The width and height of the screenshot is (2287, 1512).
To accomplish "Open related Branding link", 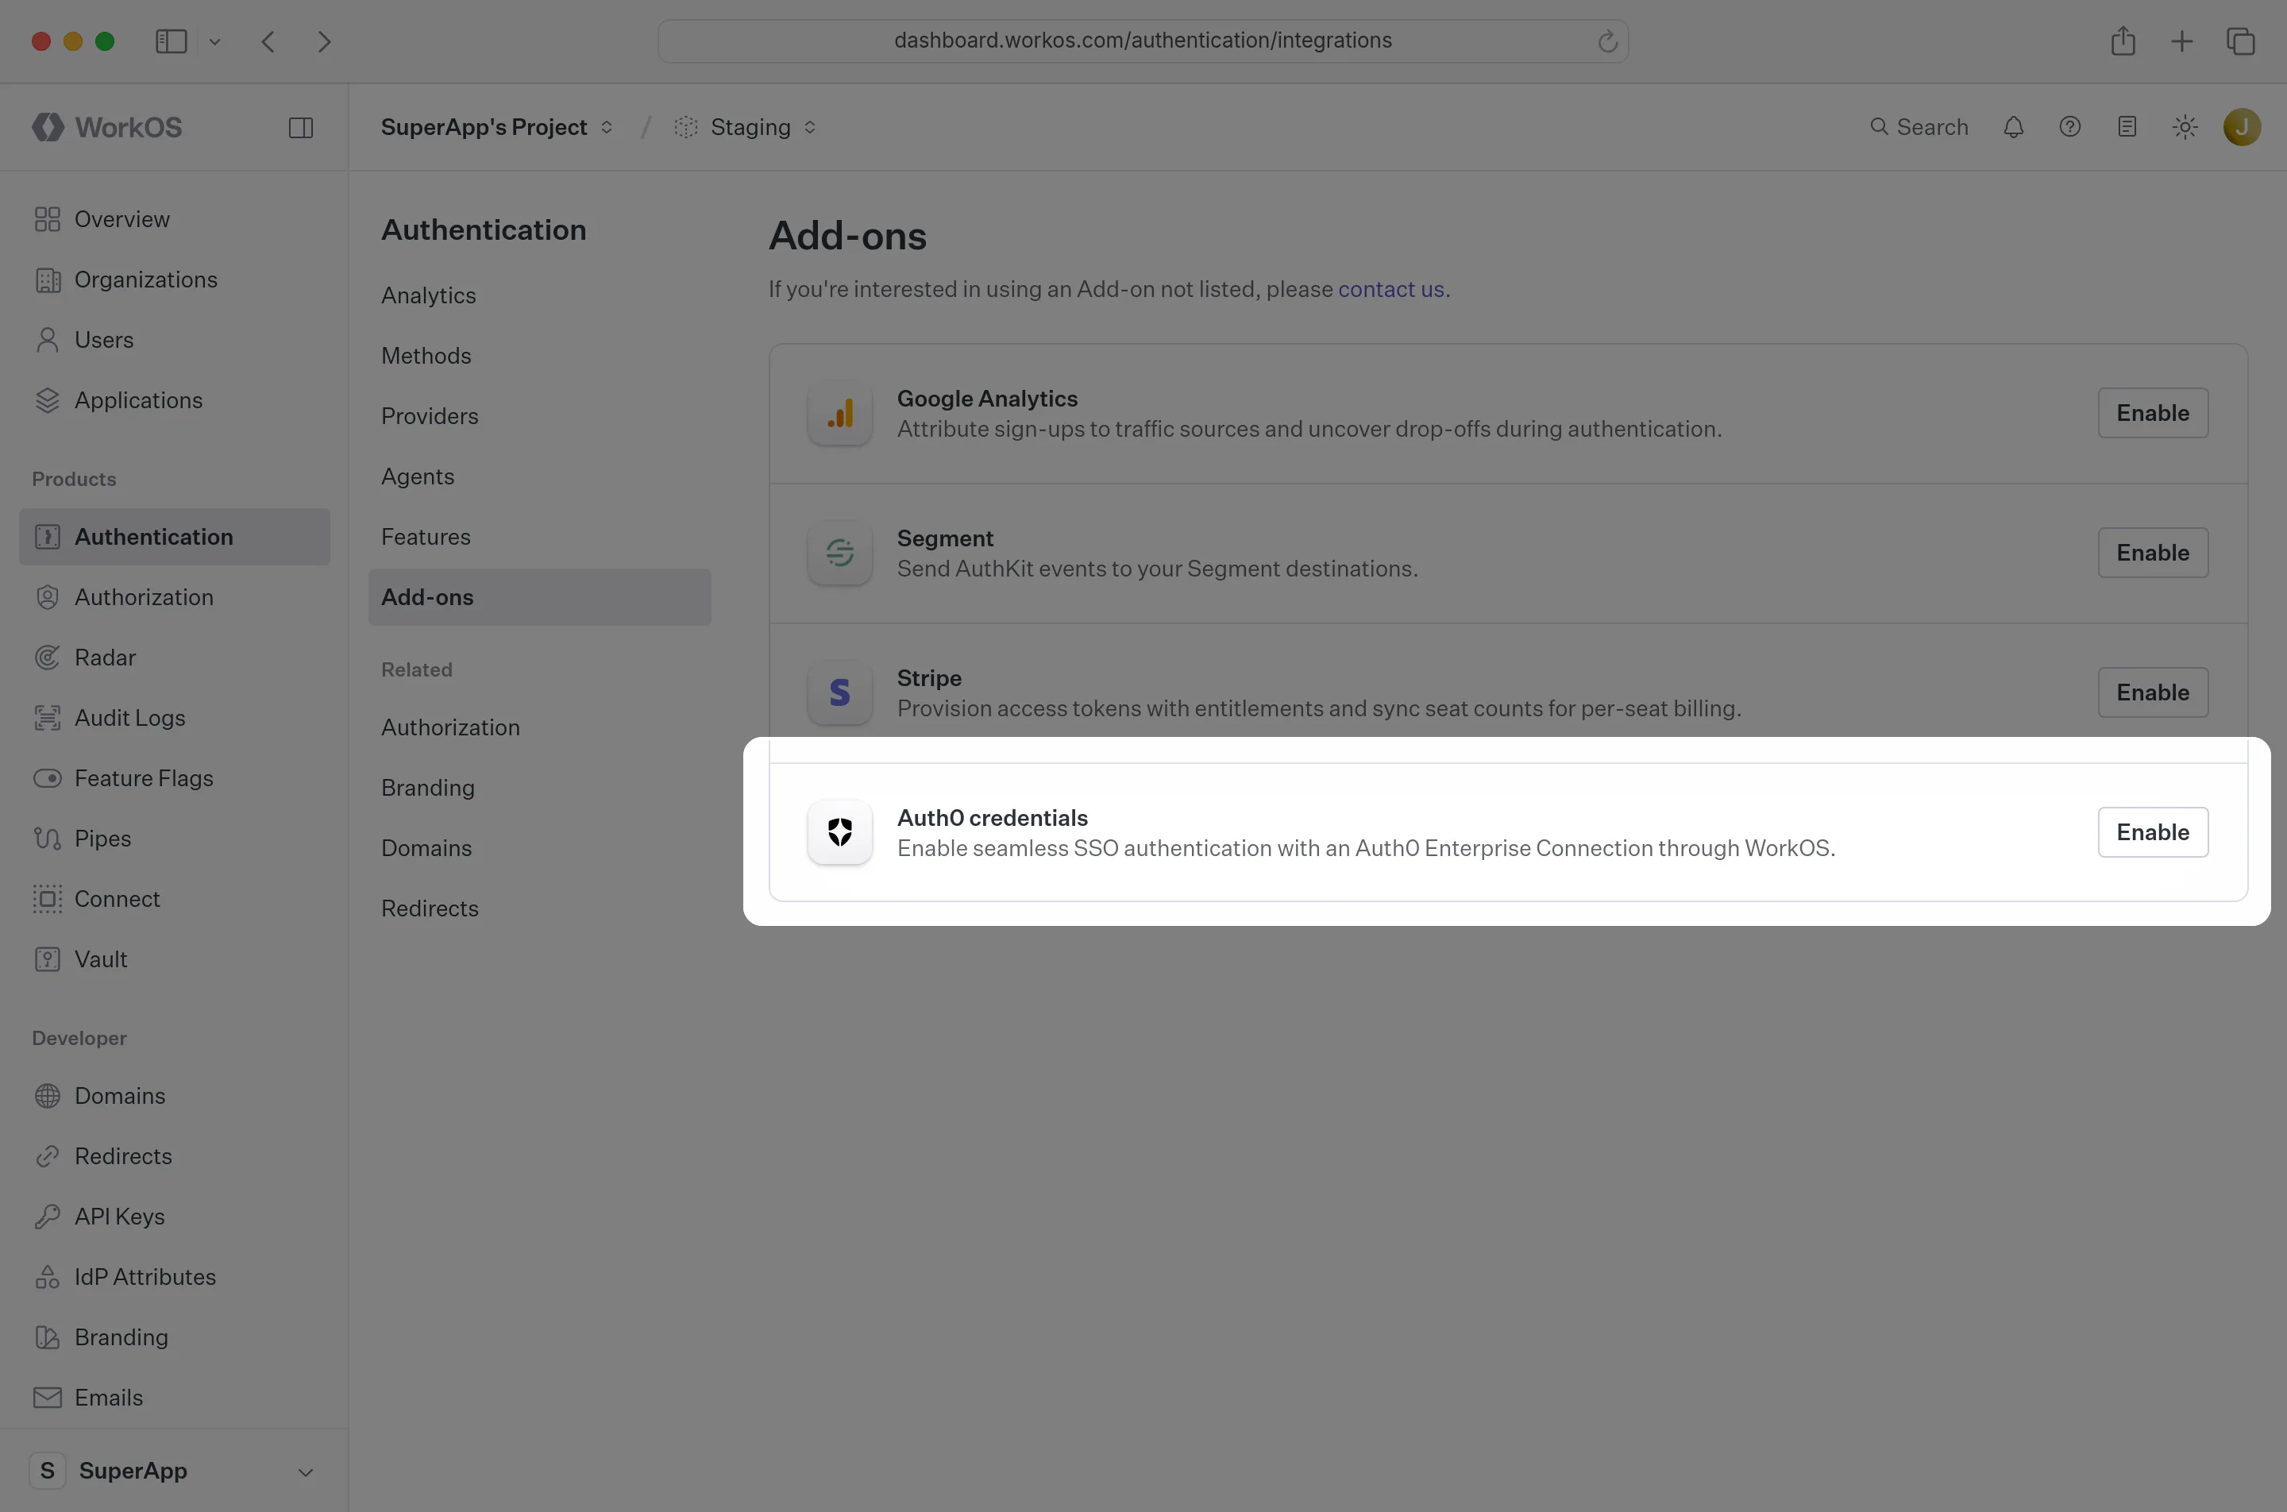I will (x=539, y=788).
